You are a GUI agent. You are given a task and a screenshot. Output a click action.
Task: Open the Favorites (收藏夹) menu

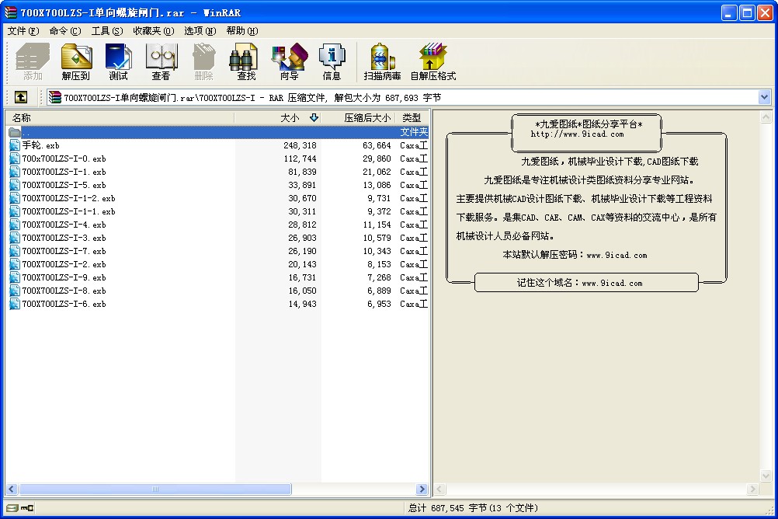tap(153, 31)
